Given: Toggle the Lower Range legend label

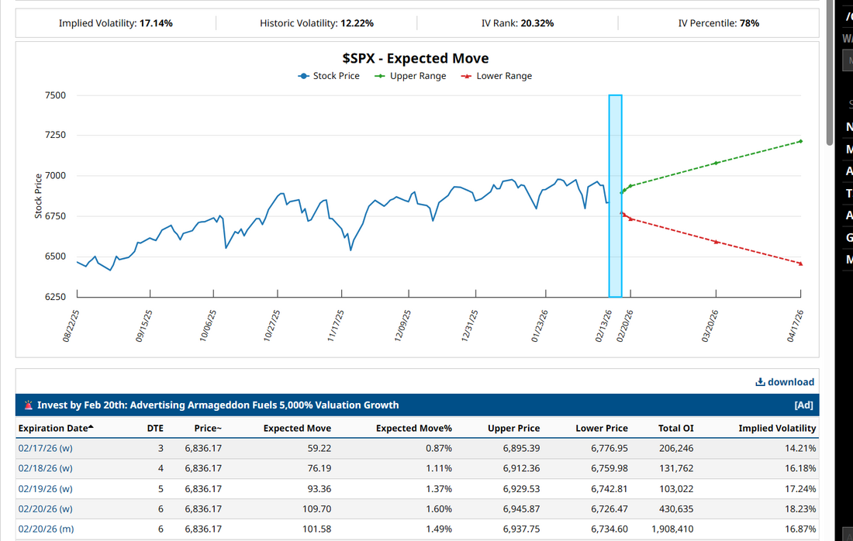Looking at the screenshot, I should [504, 76].
